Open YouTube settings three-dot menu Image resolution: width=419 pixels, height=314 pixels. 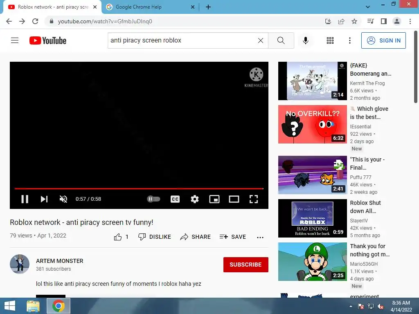point(349,40)
